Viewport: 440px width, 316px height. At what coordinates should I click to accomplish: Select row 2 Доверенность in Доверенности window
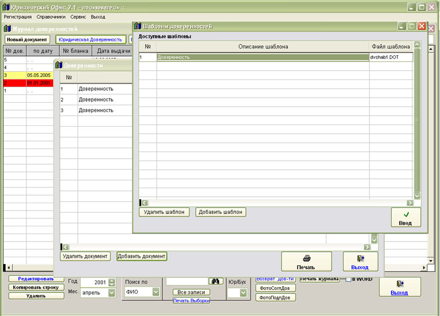point(96,100)
